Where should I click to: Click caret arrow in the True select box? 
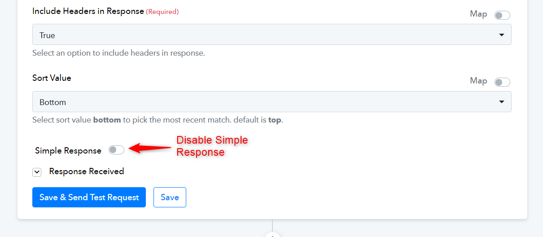click(x=502, y=35)
